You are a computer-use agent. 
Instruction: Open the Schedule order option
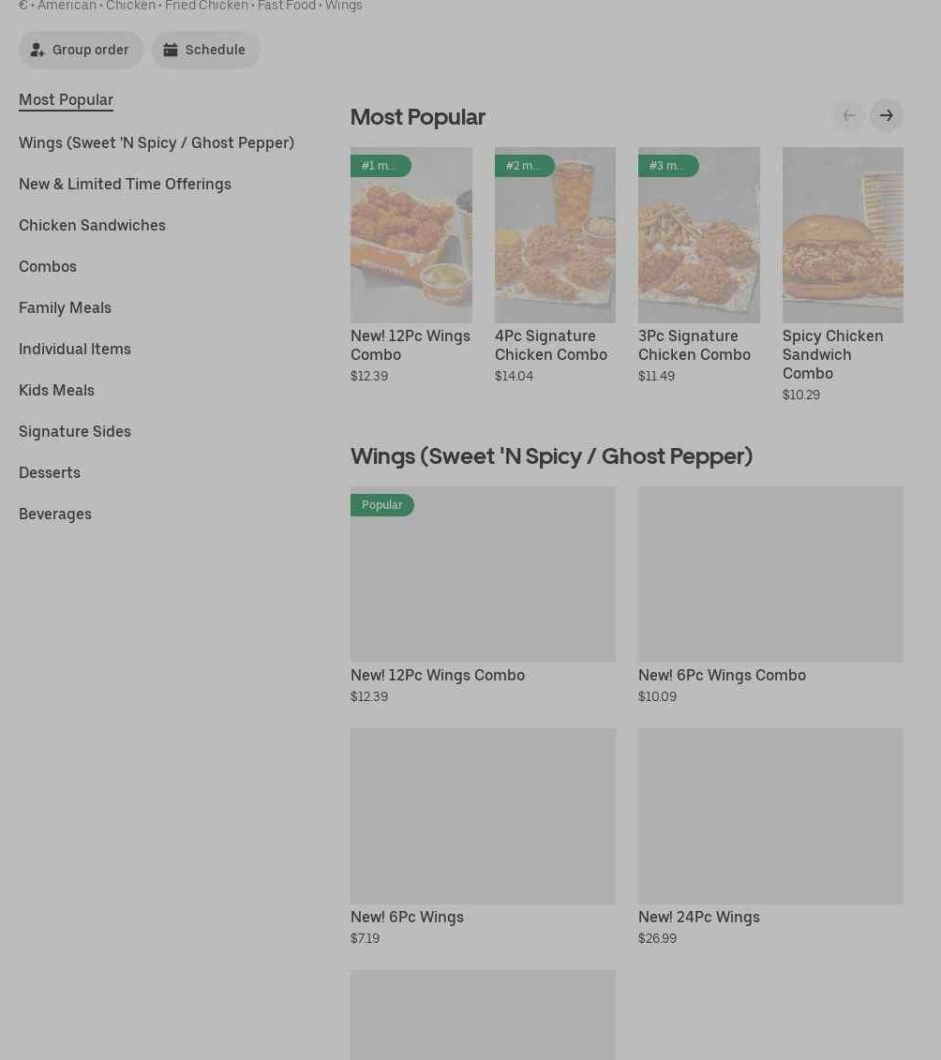(206, 50)
